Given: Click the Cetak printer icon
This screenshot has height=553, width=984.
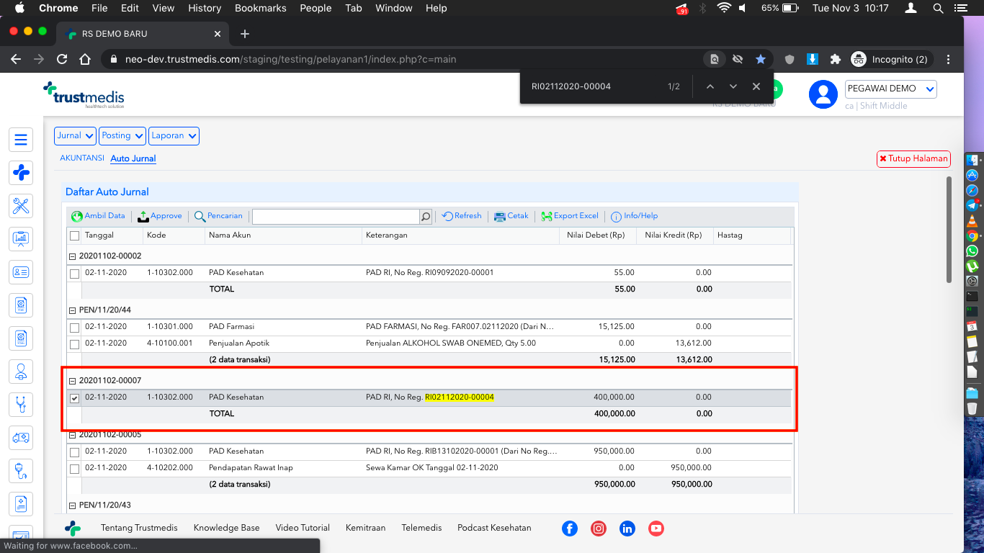Looking at the screenshot, I should coord(500,216).
